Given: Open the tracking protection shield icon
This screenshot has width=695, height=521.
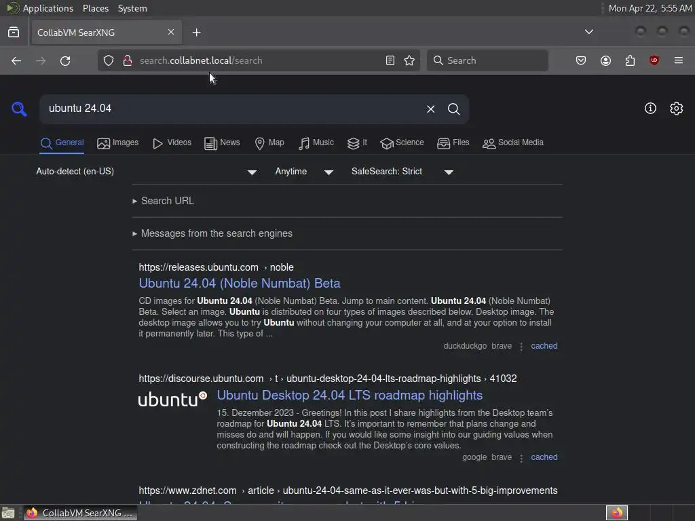Looking at the screenshot, I should tap(109, 60).
